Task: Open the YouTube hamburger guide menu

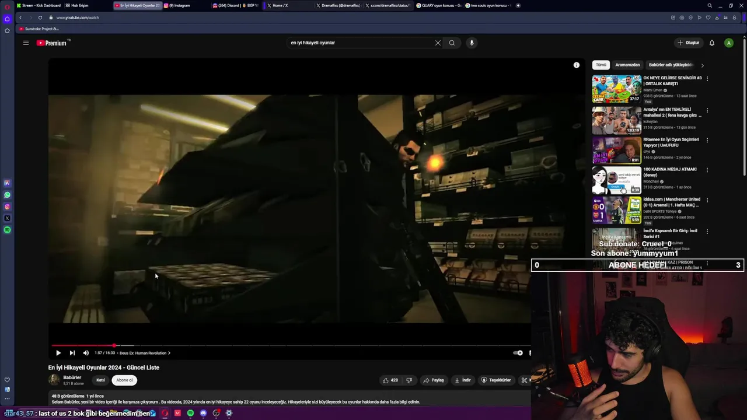Action: tap(26, 43)
